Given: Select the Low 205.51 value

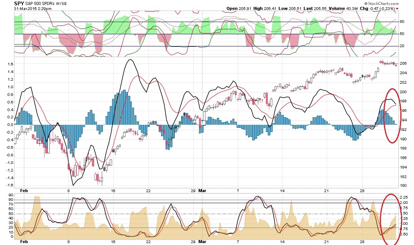Looking at the screenshot, I should click(290, 8).
